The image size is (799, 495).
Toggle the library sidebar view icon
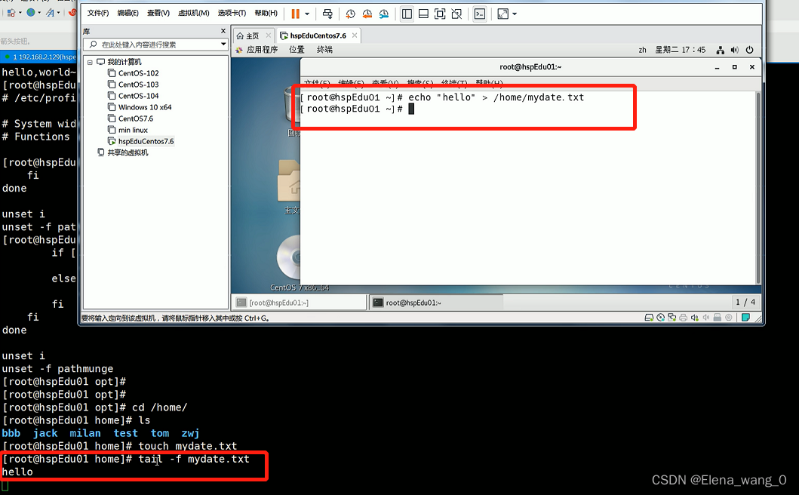pyautogui.click(x=407, y=14)
